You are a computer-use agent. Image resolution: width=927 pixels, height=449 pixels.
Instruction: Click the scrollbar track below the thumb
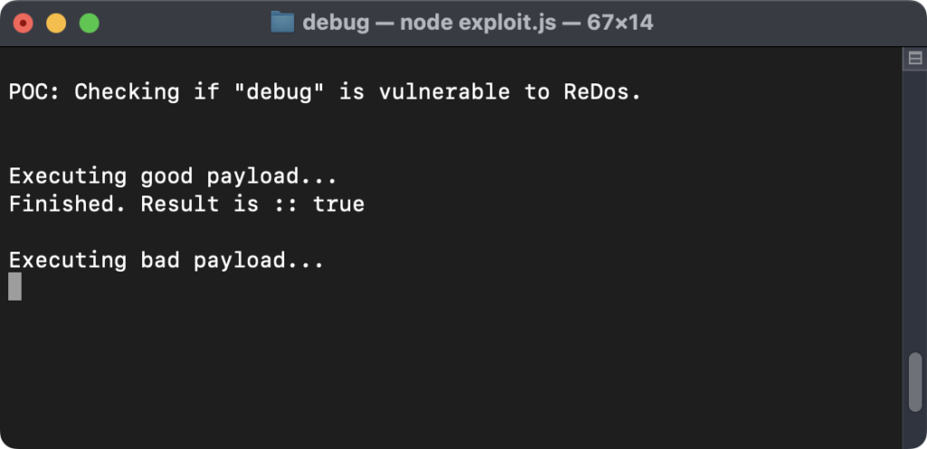point(915,429)
